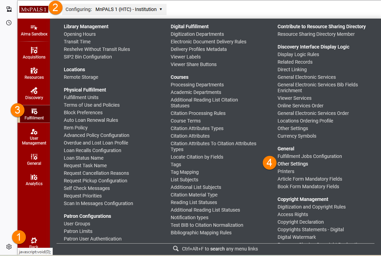
Task: Open Advanced Policy Configuration
Action: click(97, 135)
